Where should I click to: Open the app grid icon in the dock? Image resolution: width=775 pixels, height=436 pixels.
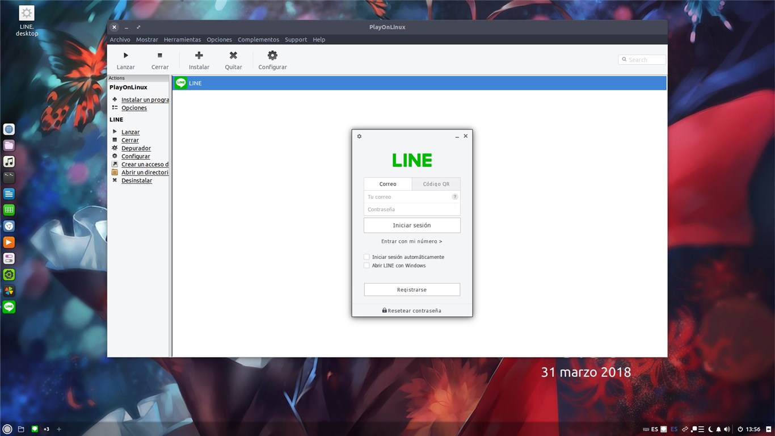9,129
